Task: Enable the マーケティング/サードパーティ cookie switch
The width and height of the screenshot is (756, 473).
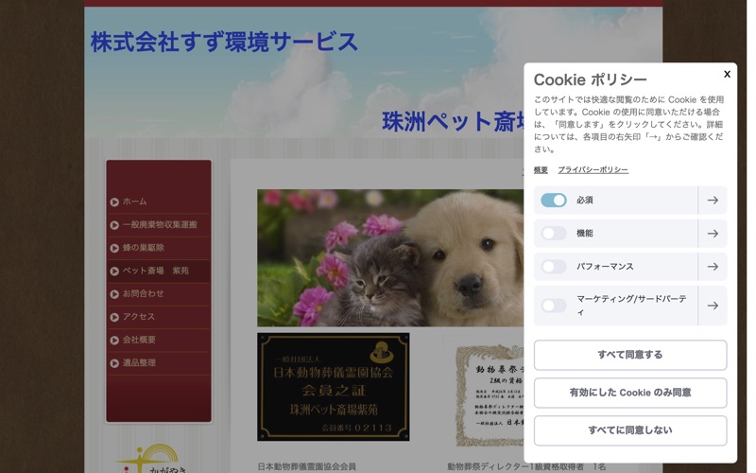Action: point(553,306)
